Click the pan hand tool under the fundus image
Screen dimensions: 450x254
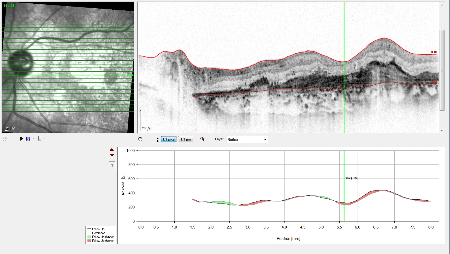pos(4,139)
